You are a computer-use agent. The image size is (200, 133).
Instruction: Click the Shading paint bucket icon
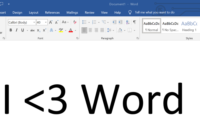(x=120, y=30)
